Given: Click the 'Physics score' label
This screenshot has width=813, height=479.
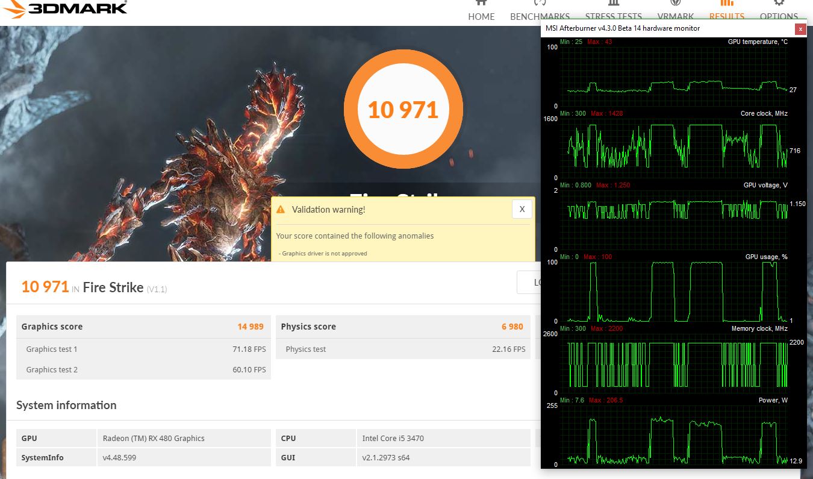Looking at the screenshot, I should click(x=308, y=327).
